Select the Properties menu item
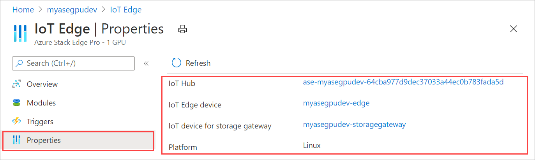 point(44,140)
